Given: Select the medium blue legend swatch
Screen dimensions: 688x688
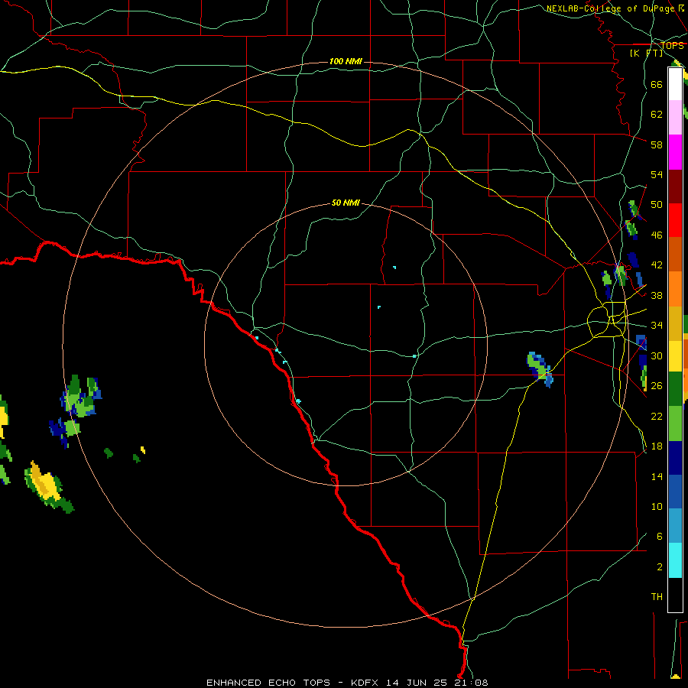Looking at the screenshot, I should pos(675,492).
